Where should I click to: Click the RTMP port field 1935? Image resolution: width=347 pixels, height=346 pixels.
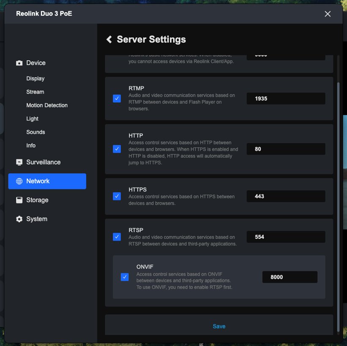pos(286,99)
